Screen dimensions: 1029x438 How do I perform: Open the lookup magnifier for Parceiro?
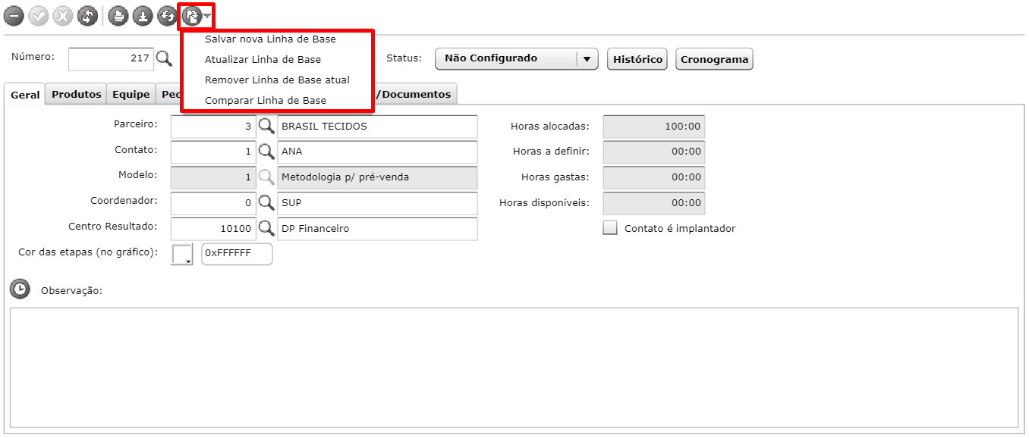pos(266,127)
